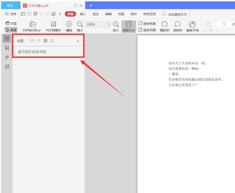Close the 书签 bookmark panel
The height and width of the screenshot is (193, 235).
click(78, 41)
